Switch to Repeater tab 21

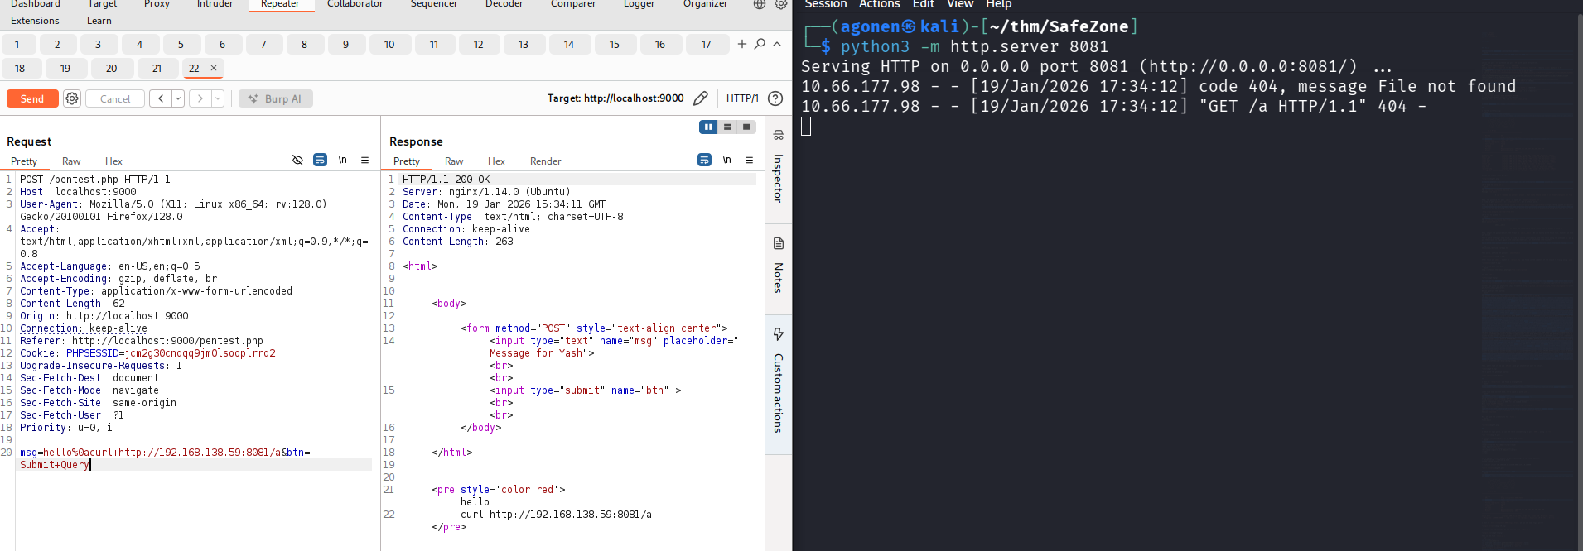click(x=157, y=68)
